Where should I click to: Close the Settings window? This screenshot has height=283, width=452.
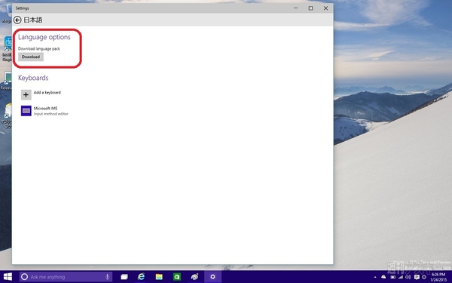(325, 8)
